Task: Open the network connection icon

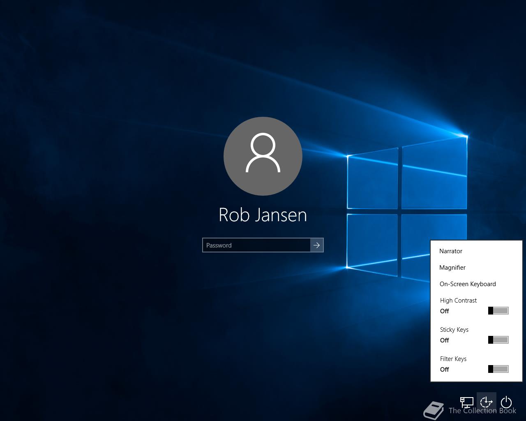Action: (x=466, y=402)
